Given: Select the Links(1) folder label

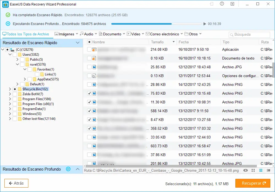Looking at the screenshot, I should (x=50, y=74).
